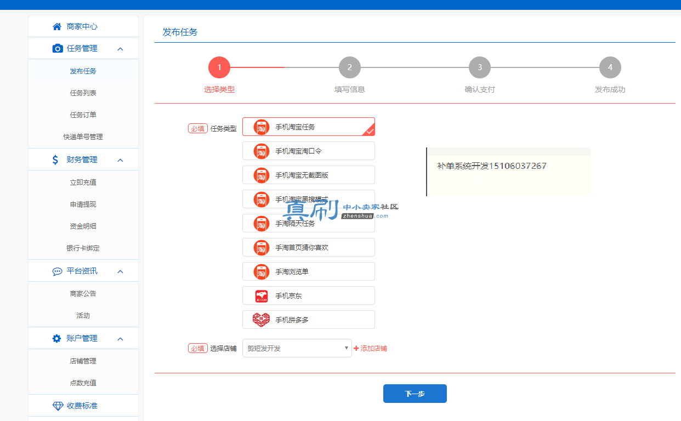Click step 1 circle 选择类型
Screen dimensions: 681x421
pyautogui.click(x=219, y=67)
